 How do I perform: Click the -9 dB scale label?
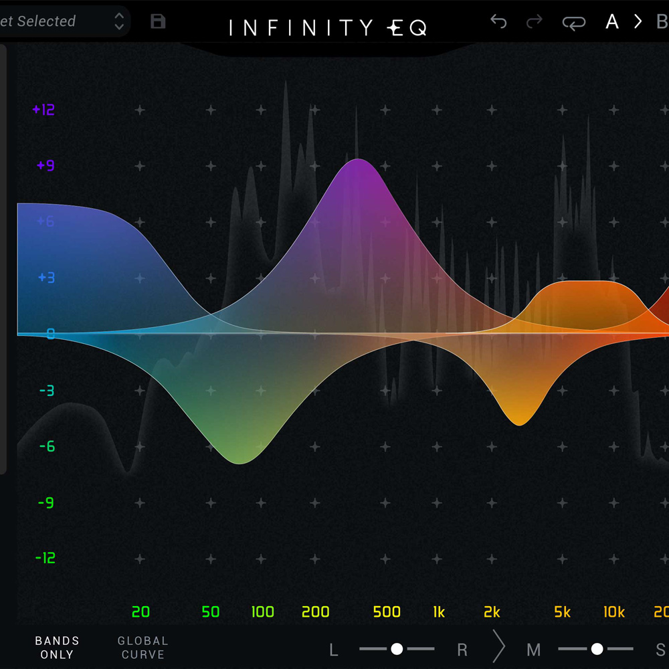pyautogui.click(x=46, y=502)
